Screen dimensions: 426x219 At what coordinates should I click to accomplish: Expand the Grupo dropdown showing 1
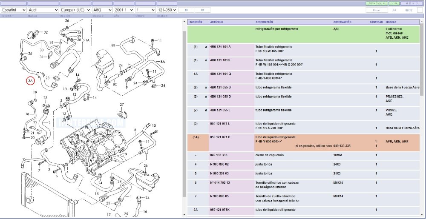[145, 10]
